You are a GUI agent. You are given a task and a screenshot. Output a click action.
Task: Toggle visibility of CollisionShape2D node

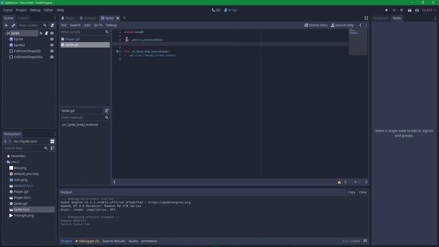[x=52, y=51]
